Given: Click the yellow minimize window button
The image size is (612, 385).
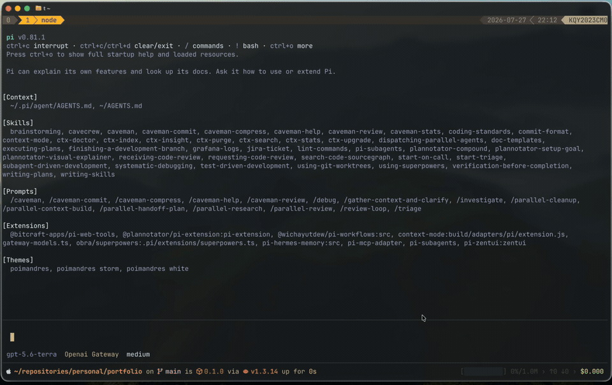Looking at the screenshot, I should click(x=18, y=8).
